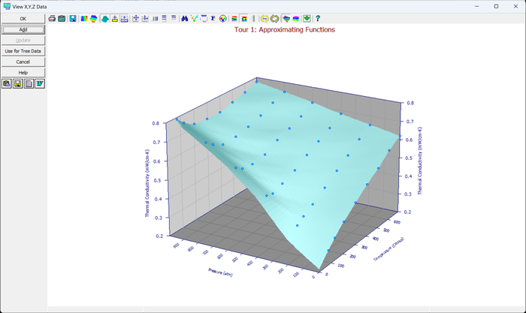Screen dimensions: 526x313
Task: Click the right 'Thermal Conductivity' axis label
Action: (x=419, y=161)
